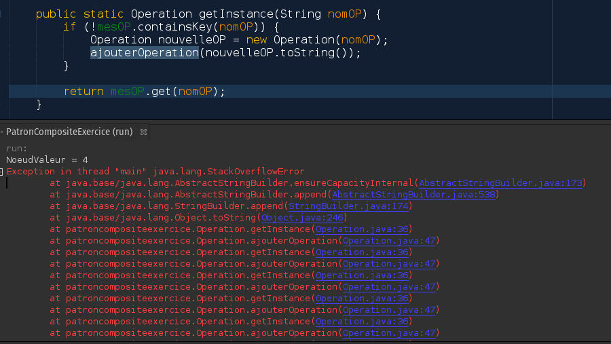Screen dimensions: 611x344
Task: Open the AbstractStringBuilder.java:538 link
Action: [414, 195]
